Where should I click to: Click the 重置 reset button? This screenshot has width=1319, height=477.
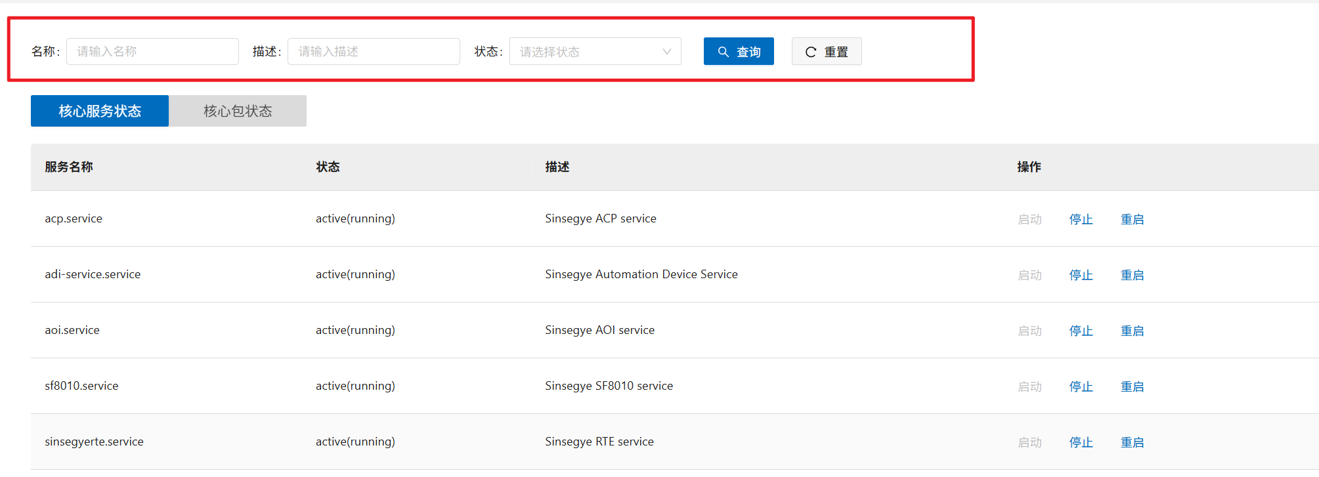tap(826, 52)
